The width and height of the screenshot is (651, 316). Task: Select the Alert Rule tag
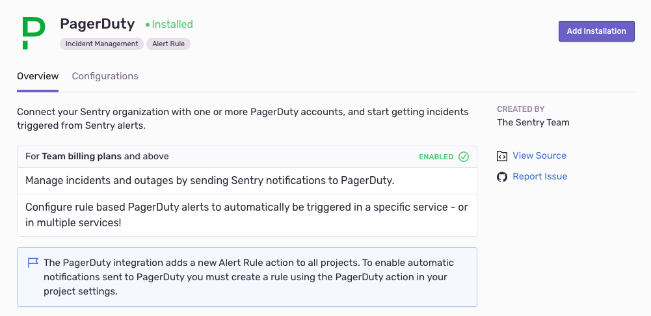tap(168, 44)
